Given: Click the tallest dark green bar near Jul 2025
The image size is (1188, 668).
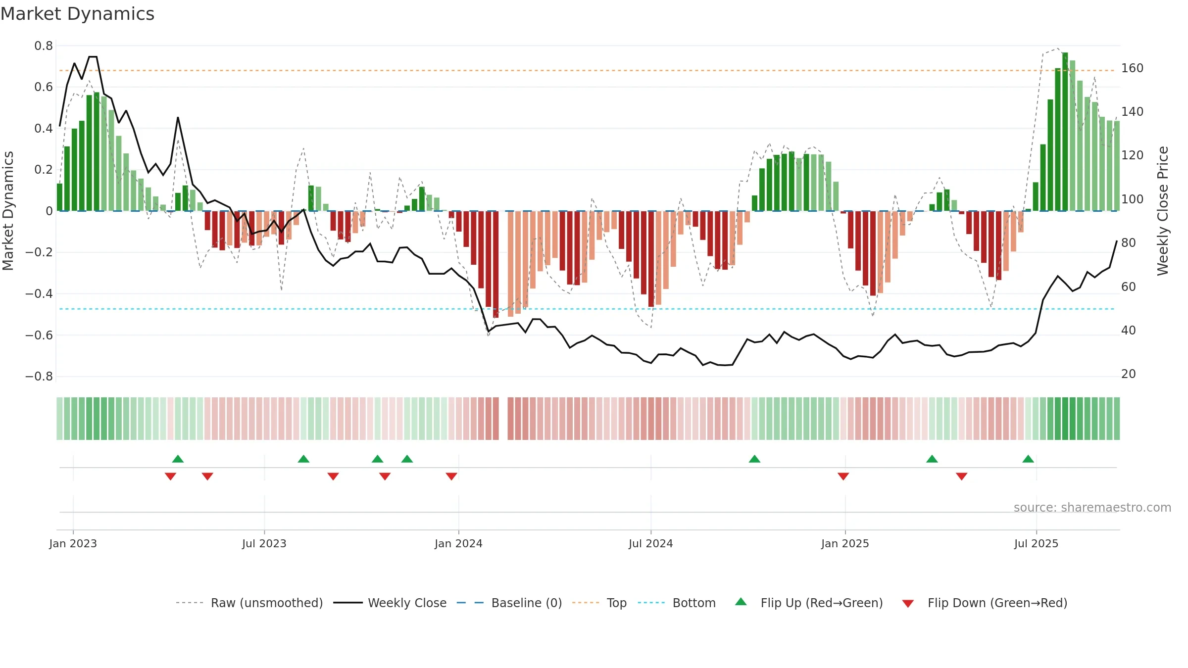Looking at the screenshot, I should tap(1065, 132).
